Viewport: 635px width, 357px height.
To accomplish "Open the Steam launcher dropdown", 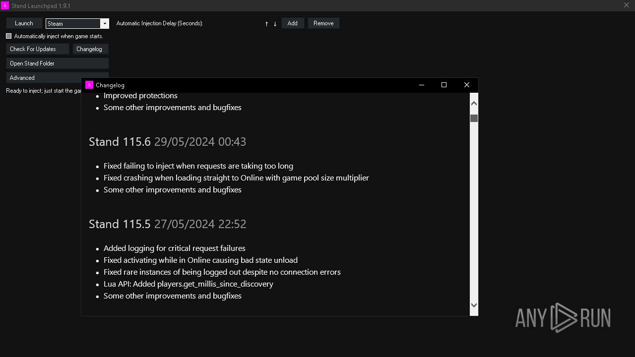I will click(x=104, y=23).
